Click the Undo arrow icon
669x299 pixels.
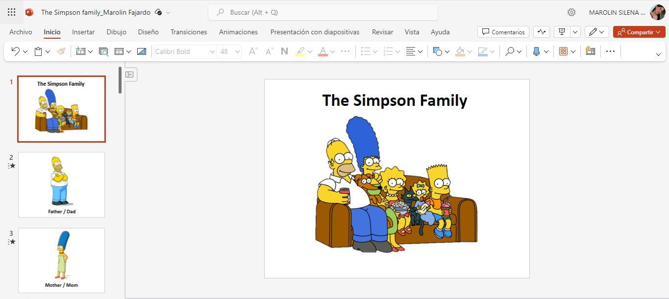15,51
